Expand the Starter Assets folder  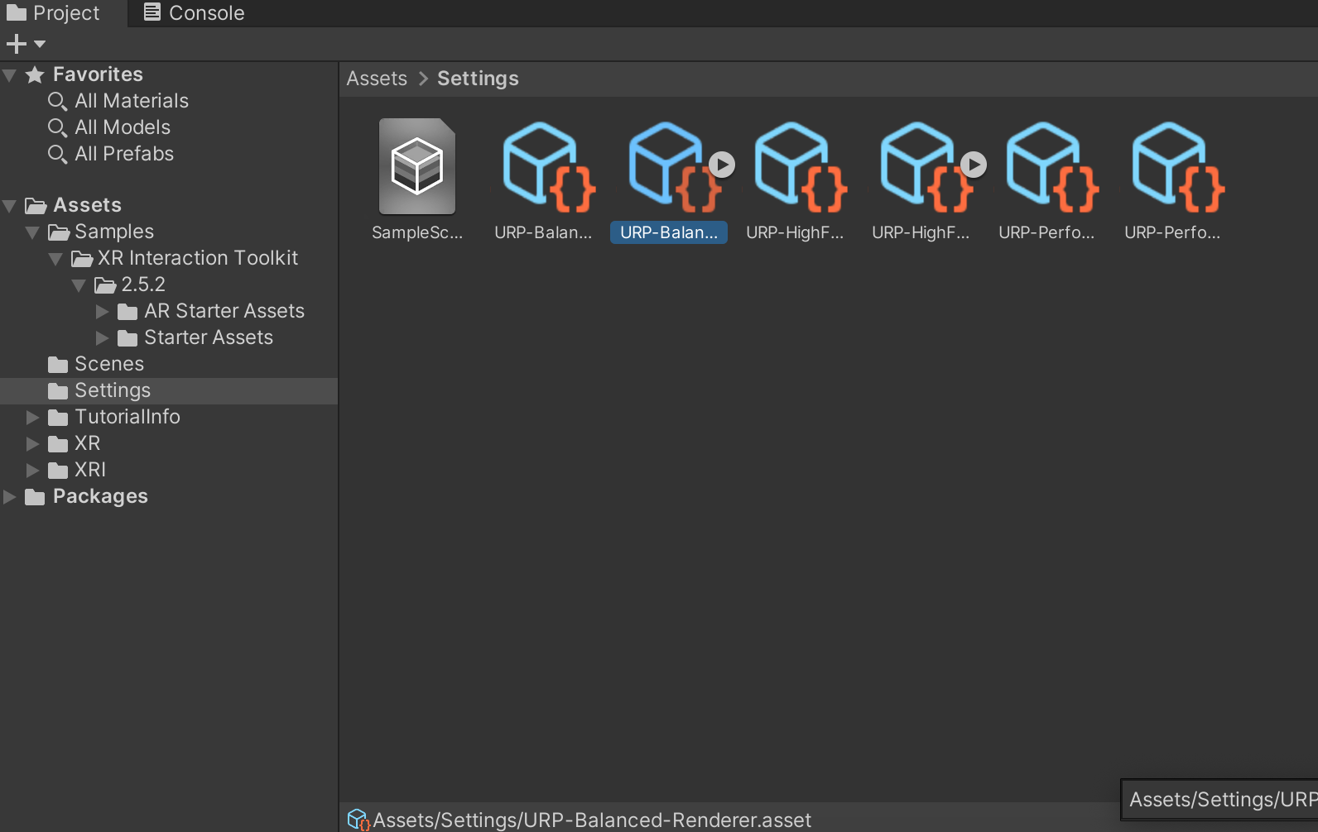point(103,338)
